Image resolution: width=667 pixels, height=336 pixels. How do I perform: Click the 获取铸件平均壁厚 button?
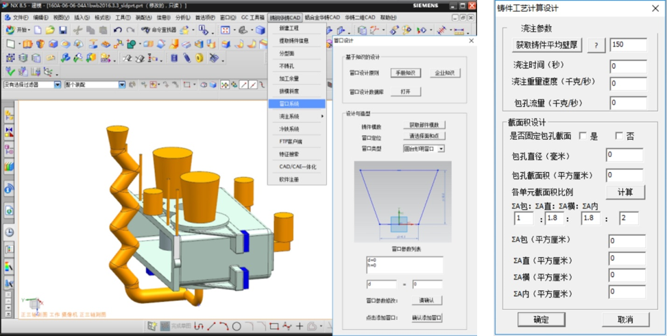[x=546, y=45]
